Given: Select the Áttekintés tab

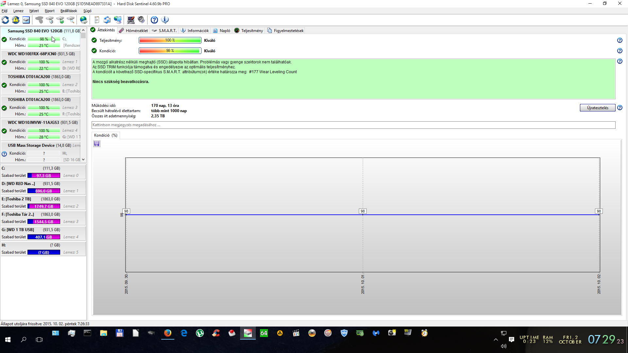Looking at the screenshot, I should [x=103, y=30].
